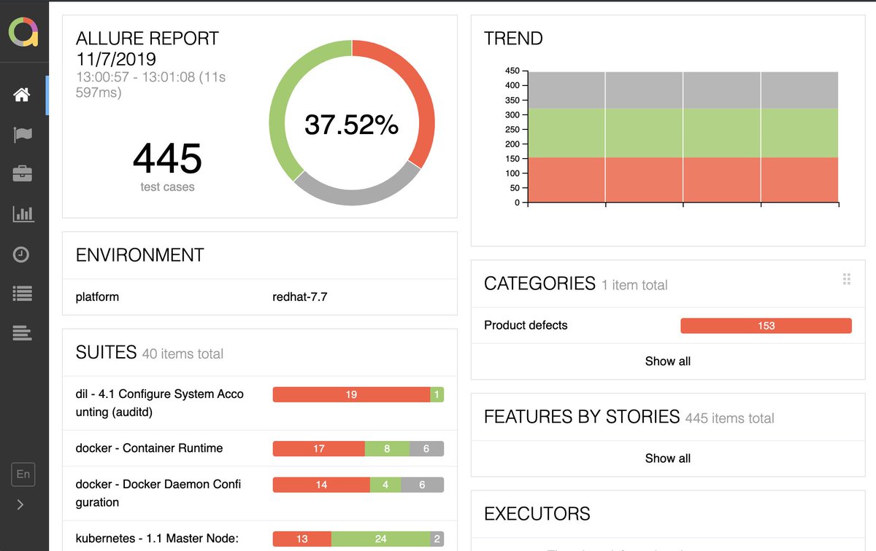The width and height of the screenshot is (876, 551).
Task: Click the 1 item total categories count
Action: pos(634,285)
